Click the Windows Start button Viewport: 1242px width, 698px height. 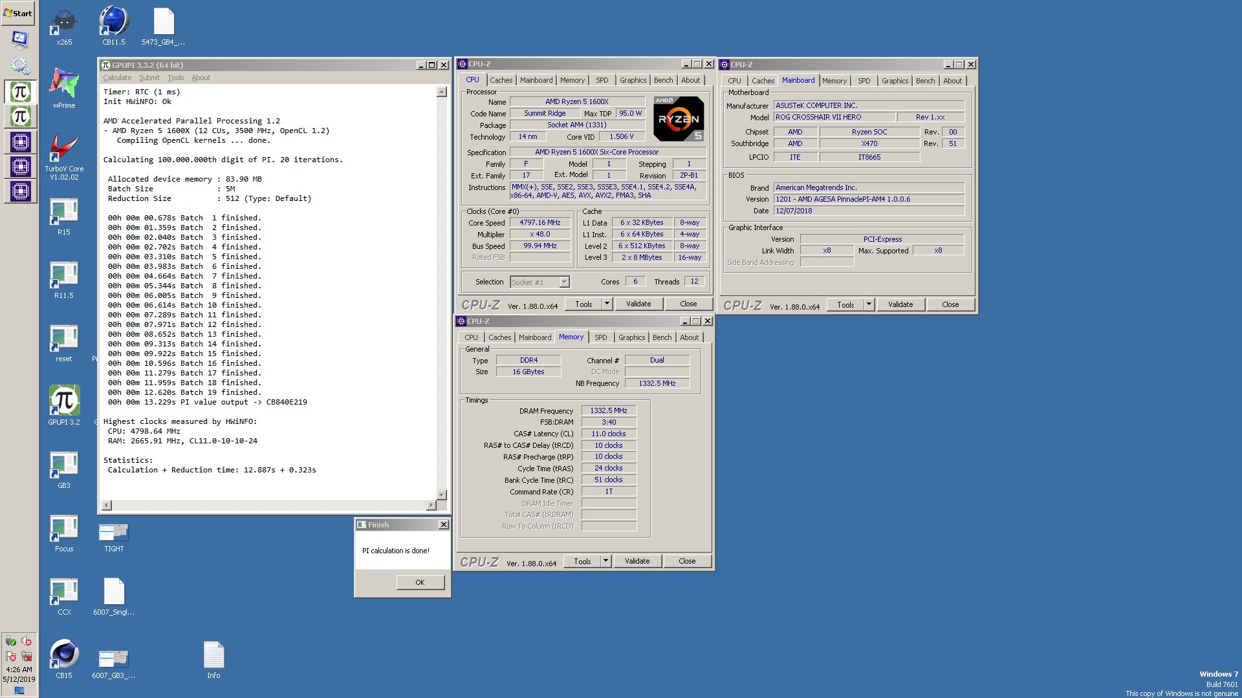click(x=18, y=13)
